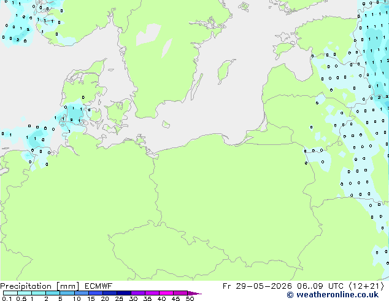Click the "50" legend scale value
389x301 pixels.
[x=190, y=299]
